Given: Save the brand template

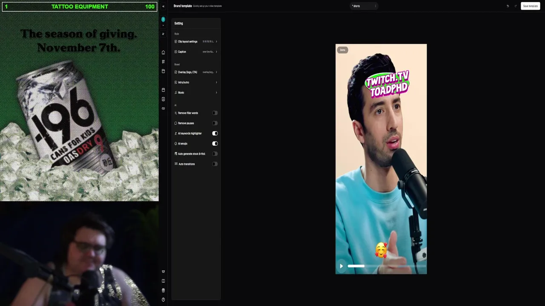Looking at the screenshot, I should click(531, 6).
